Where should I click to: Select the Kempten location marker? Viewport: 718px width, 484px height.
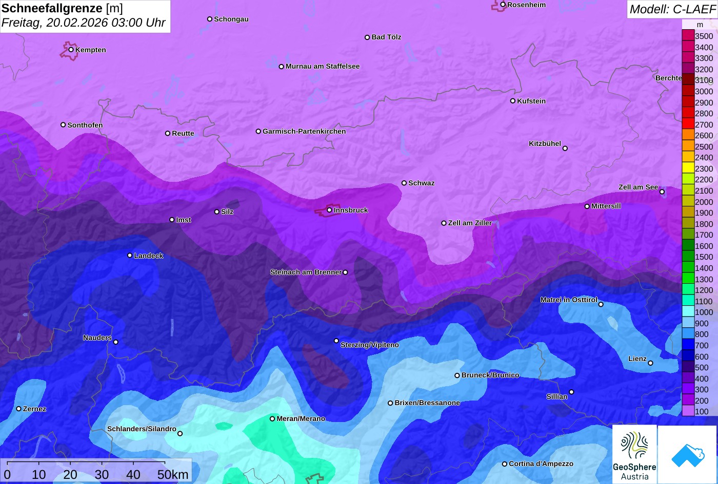tap(71, 50)
